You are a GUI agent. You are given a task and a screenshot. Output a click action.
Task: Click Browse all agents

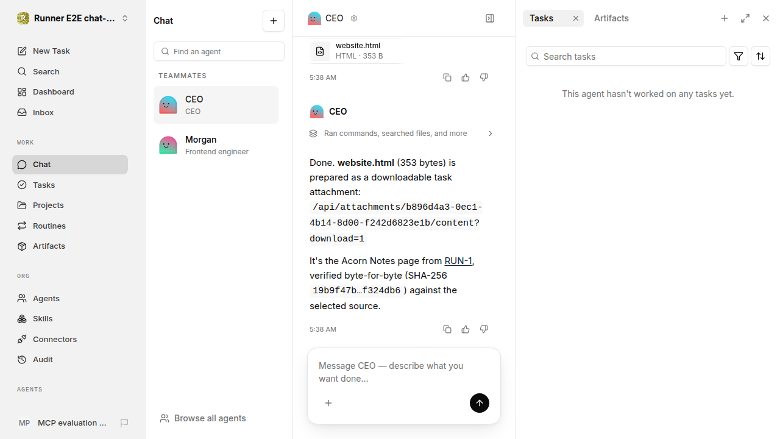(203, 418)
